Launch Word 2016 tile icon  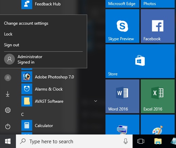[x=122, y=93]
